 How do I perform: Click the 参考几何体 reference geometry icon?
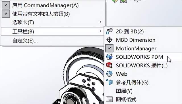click(109, 82)
